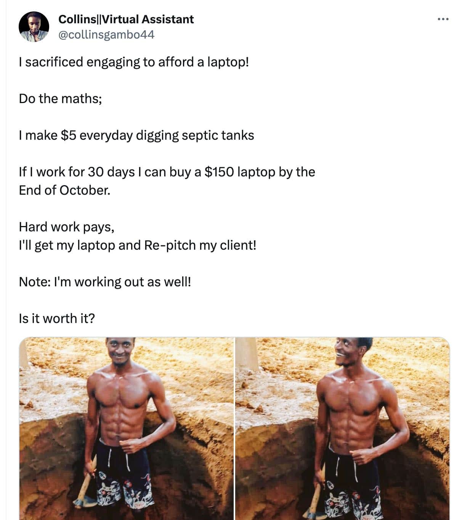Click the line 'I sacrificed engaging to afford a laptop!'

point(134,62)
